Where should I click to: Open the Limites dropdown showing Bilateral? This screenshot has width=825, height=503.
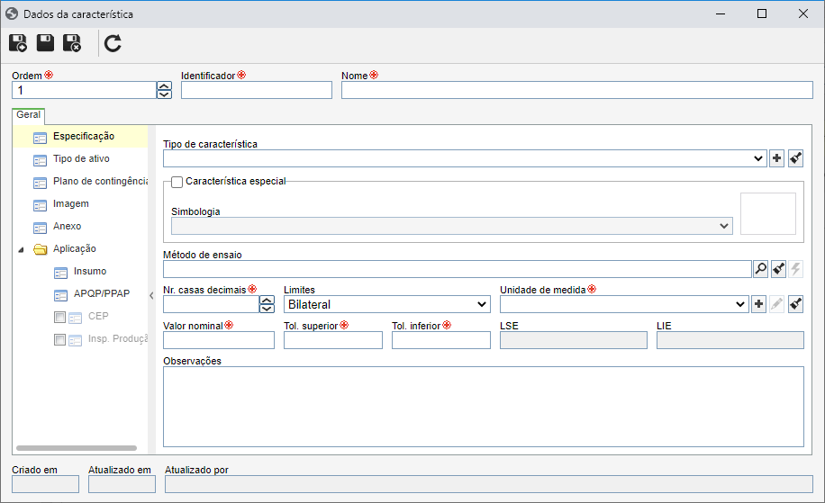click(x=387, y=304)
